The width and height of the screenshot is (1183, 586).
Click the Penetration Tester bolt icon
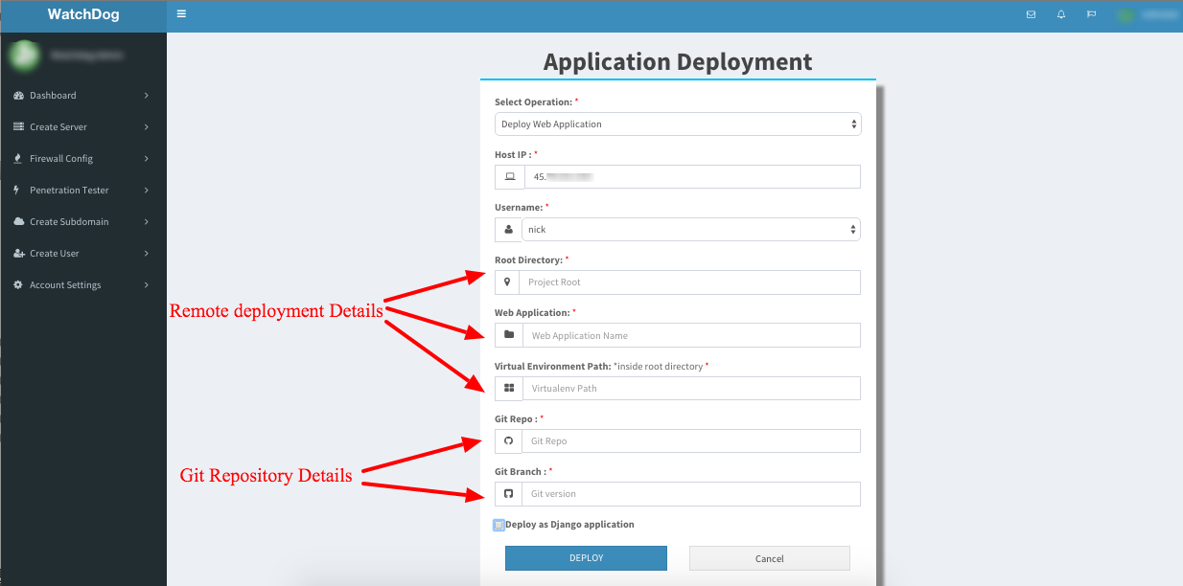coord(17,191)
